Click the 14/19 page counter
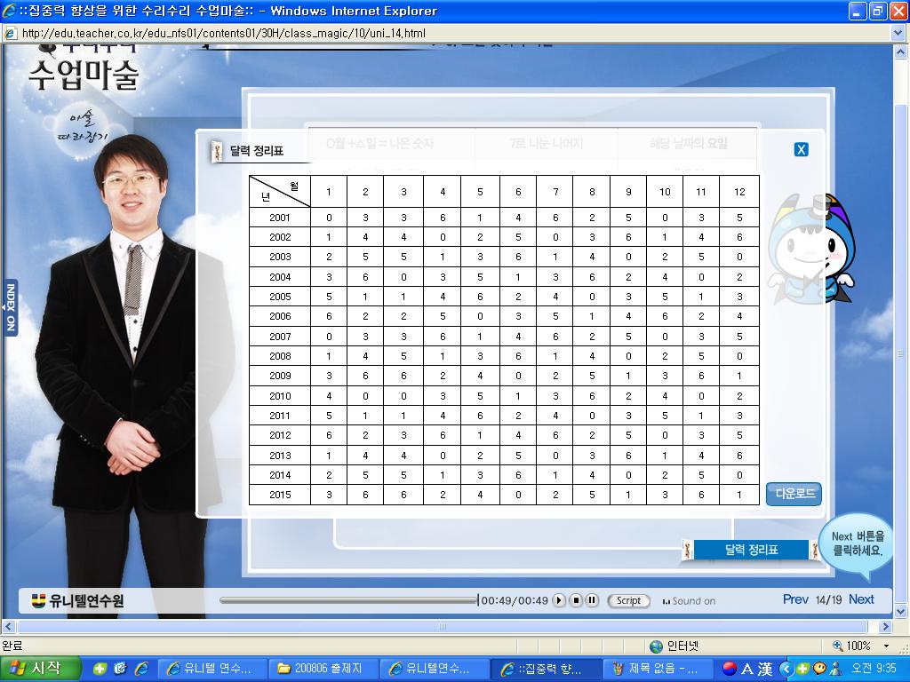Viewport: 910px width, 682px height. tap(828, 600)
